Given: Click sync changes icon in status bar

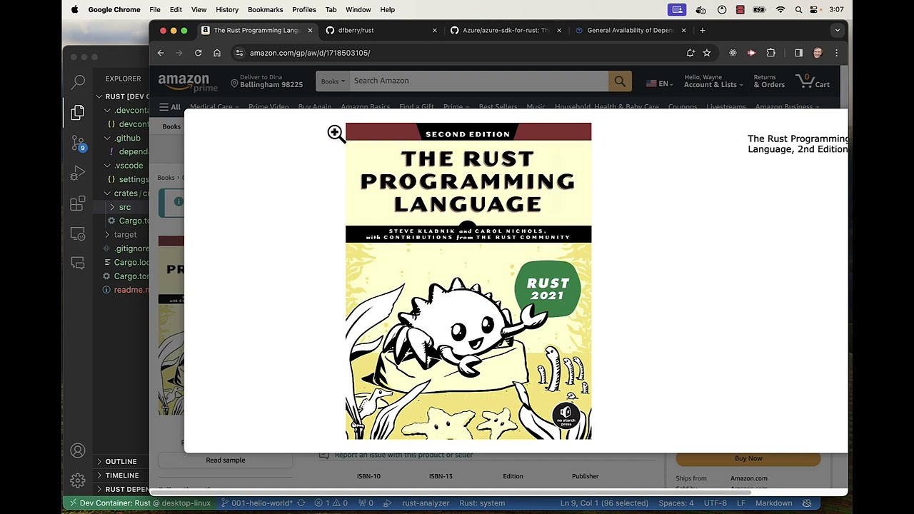Looking at the screenshot, I should pyautogui.click(x=301, y=503).
